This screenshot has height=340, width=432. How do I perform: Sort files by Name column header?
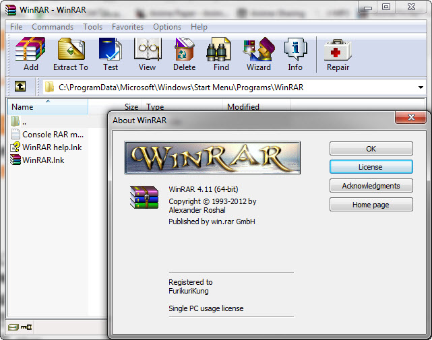click(47, 106)
